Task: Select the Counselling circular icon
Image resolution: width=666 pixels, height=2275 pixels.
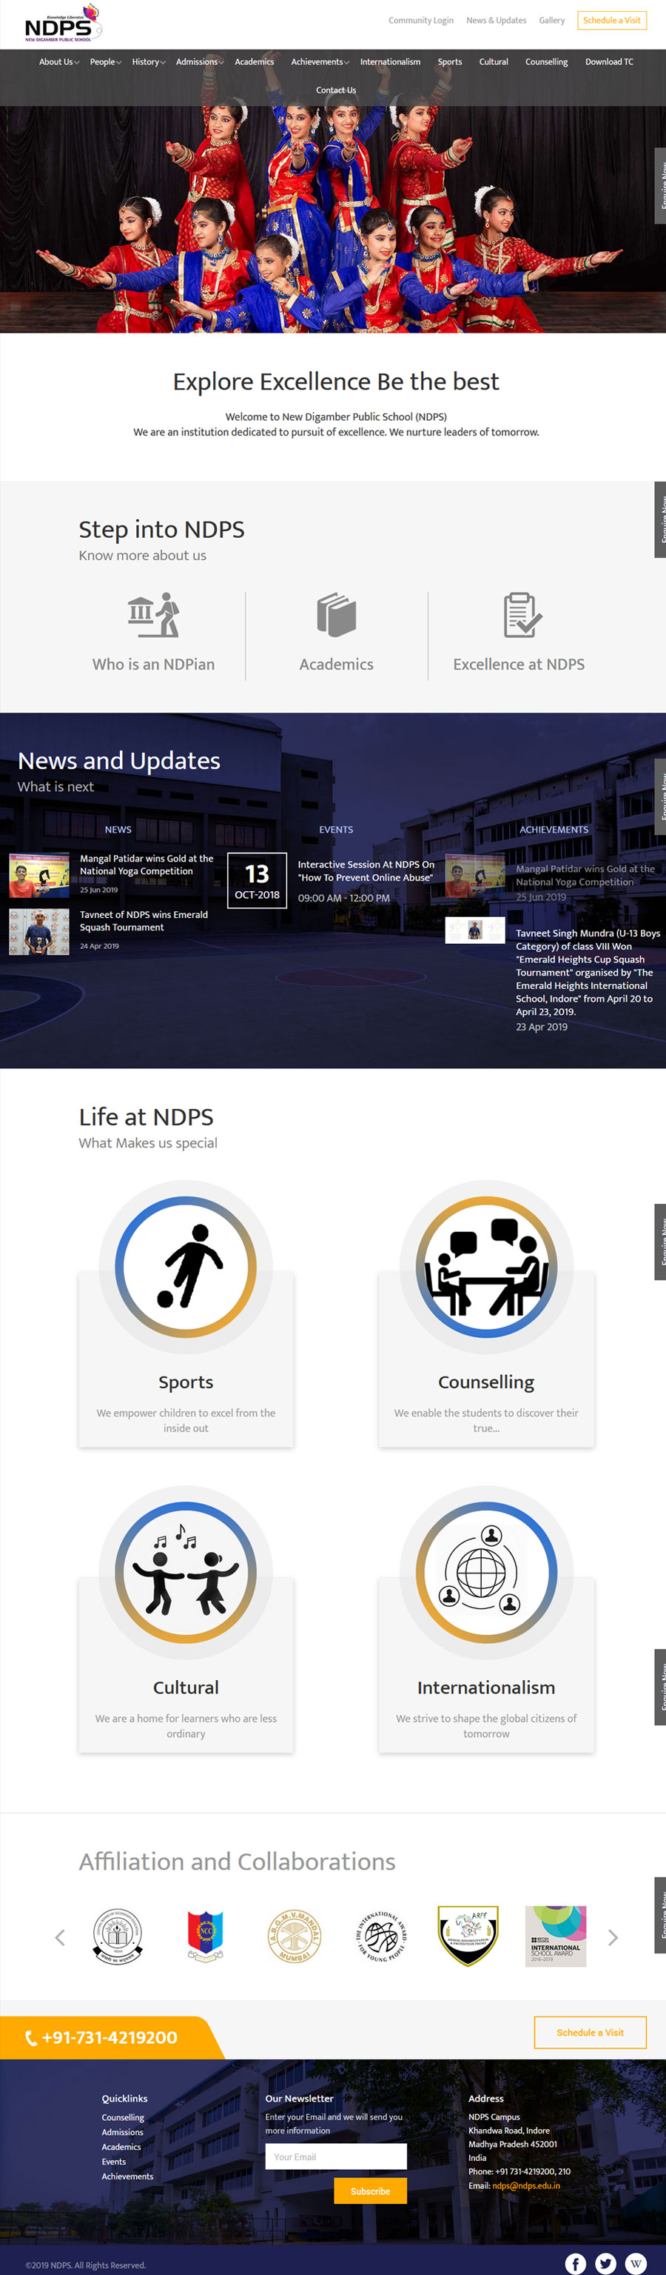Action: (x=486, y=1267)
